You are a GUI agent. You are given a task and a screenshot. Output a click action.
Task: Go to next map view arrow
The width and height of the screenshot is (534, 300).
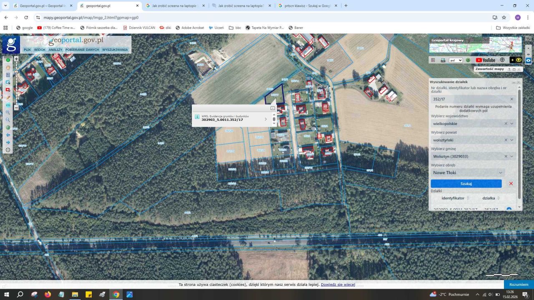coord(8,142)
